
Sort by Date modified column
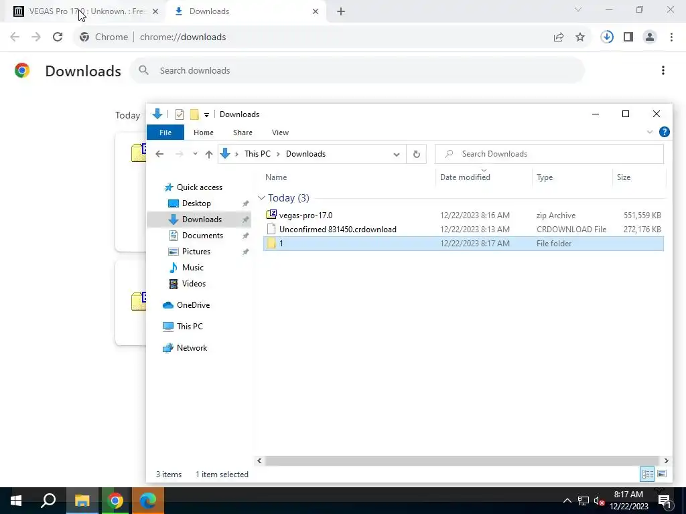[x=465, y=177]
